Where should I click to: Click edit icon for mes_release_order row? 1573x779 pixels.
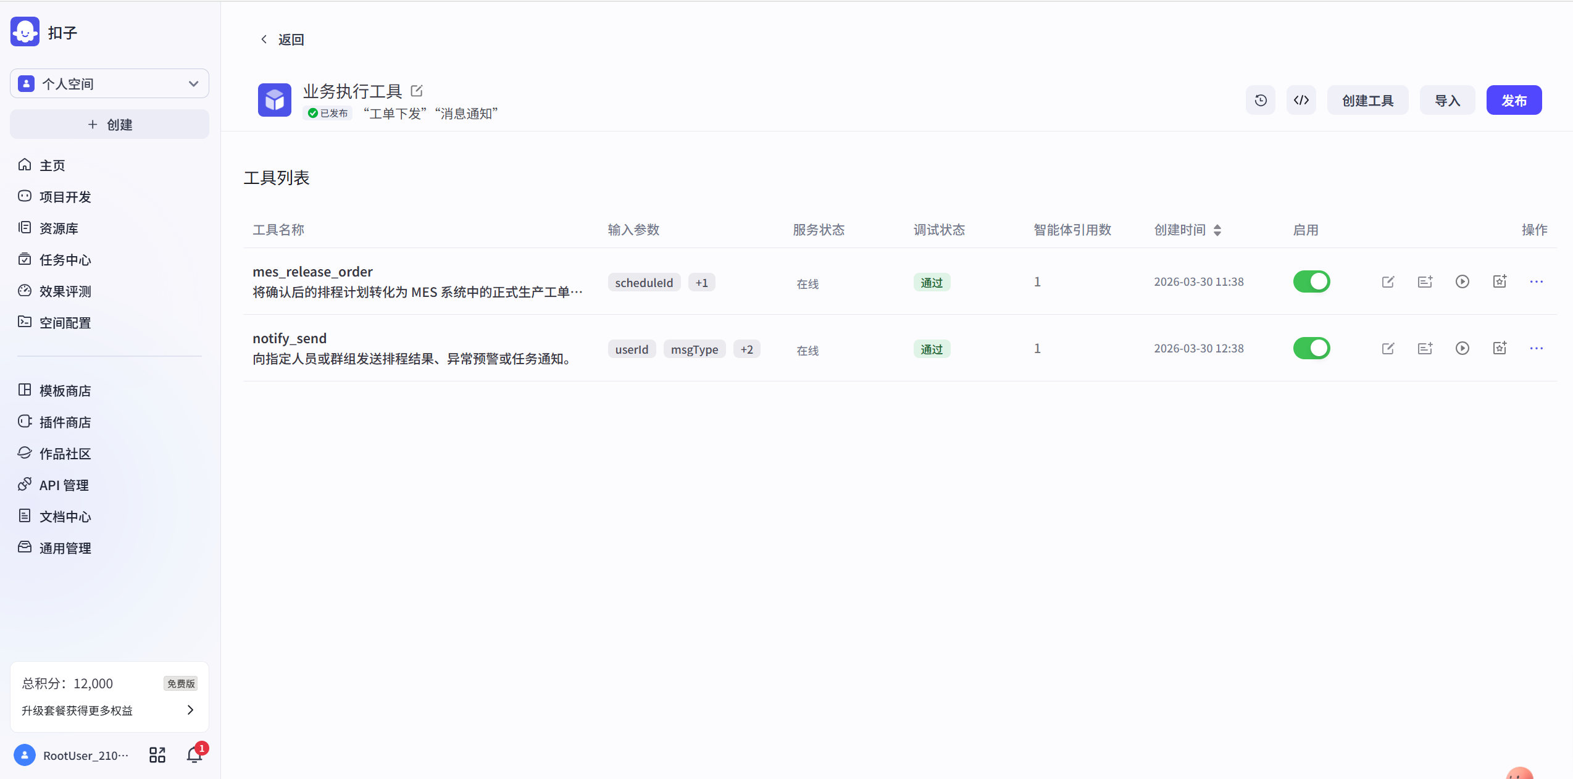1388,281
